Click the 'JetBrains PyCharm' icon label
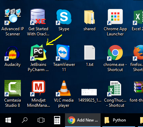 click(38, 67)
